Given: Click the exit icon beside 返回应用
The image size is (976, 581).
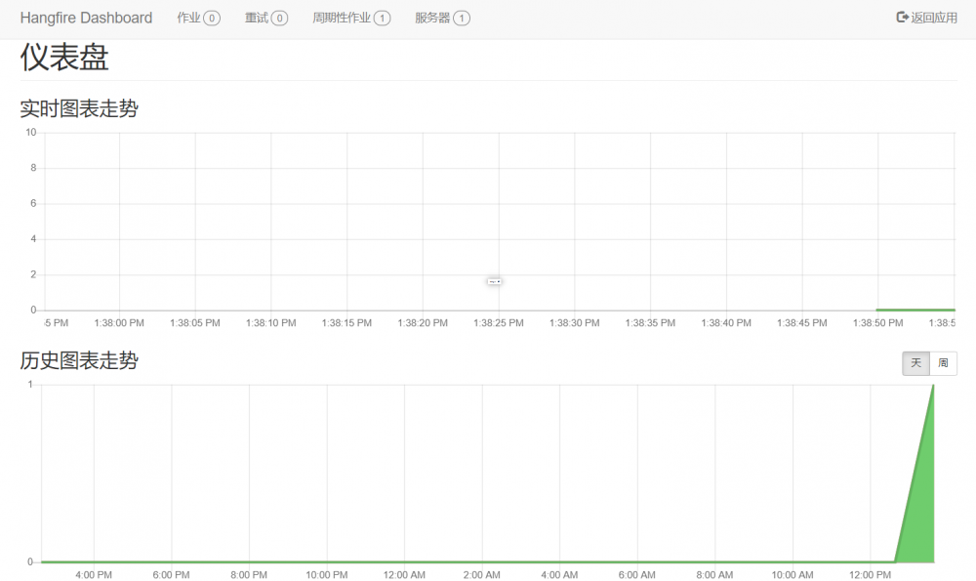Looking at the screenshot, I should point(902,17).
